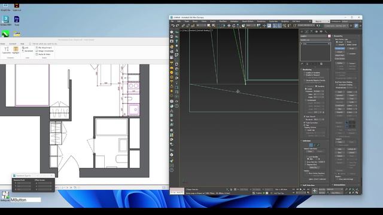Click the large Set Keys plus button
The width and height of the screenshot is (383, 215).
315,191
